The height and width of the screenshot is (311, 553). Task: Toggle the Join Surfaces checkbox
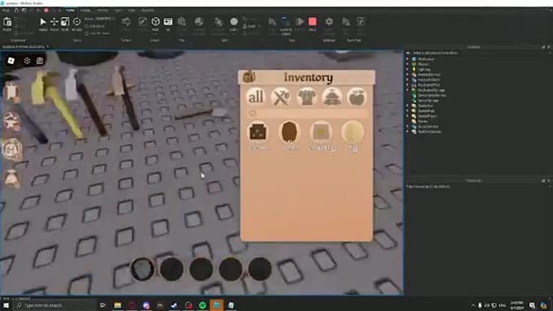click(x=86, y=33)
